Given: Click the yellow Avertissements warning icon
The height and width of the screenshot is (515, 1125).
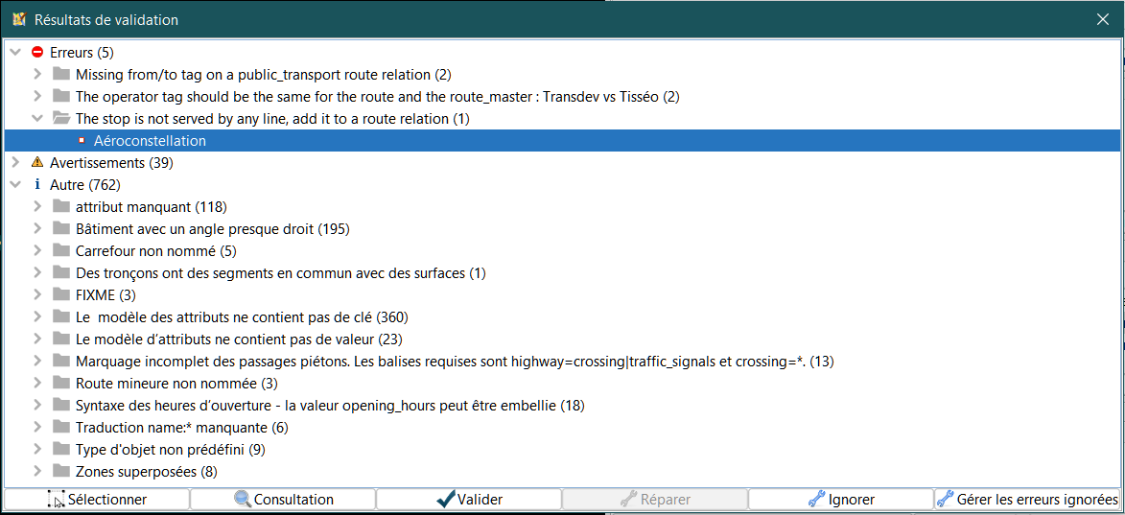Looking at the screenshot, I should coord(37,163).
